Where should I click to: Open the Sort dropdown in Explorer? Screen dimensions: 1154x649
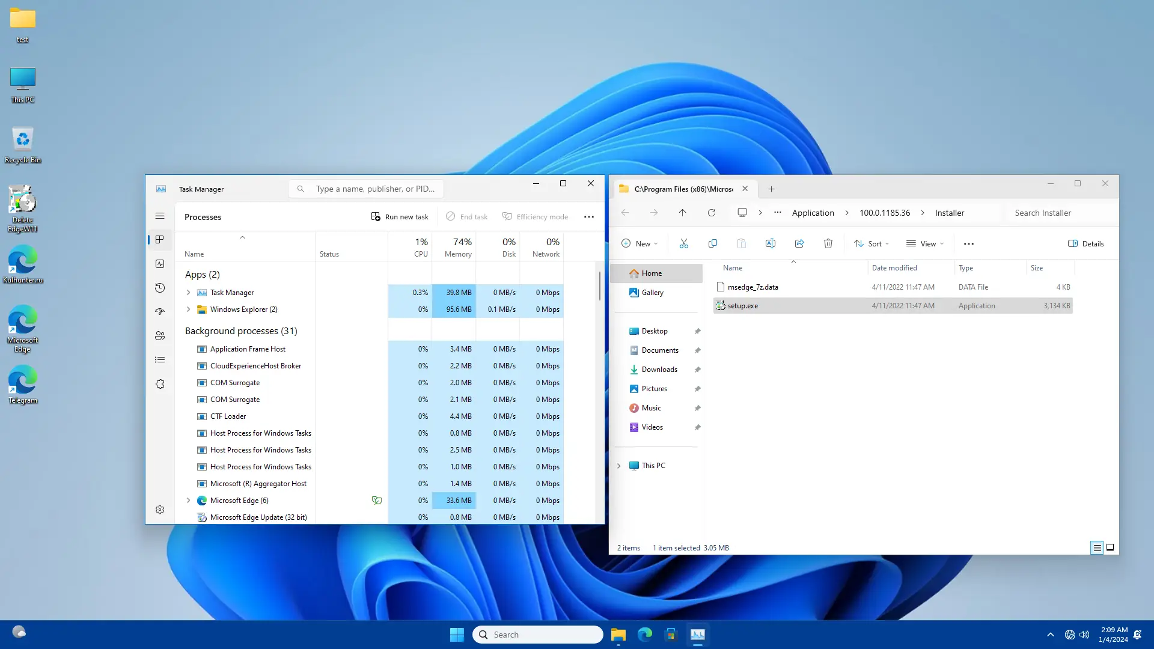click(x=872, y=243)
